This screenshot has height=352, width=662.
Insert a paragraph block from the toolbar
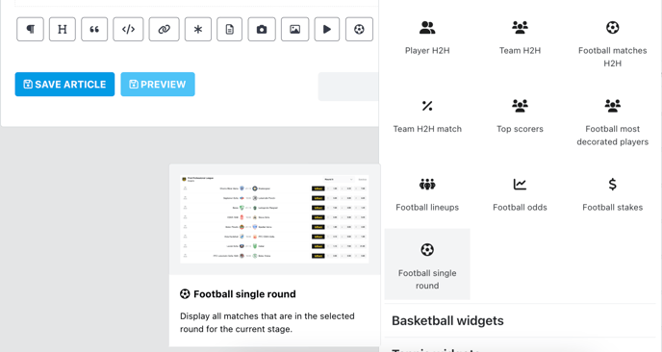click(30, 29)
